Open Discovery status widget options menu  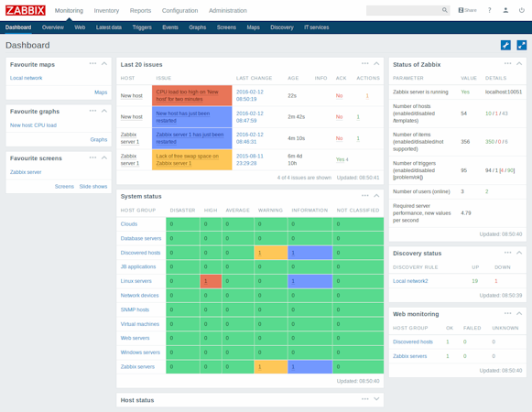pyautogui.click(x=507, y=253)
